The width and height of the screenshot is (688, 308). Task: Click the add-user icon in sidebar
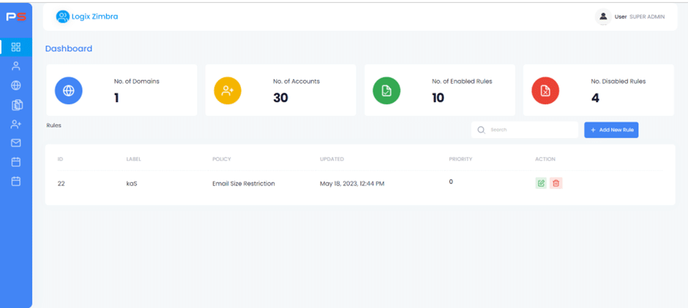click(16, 124)
